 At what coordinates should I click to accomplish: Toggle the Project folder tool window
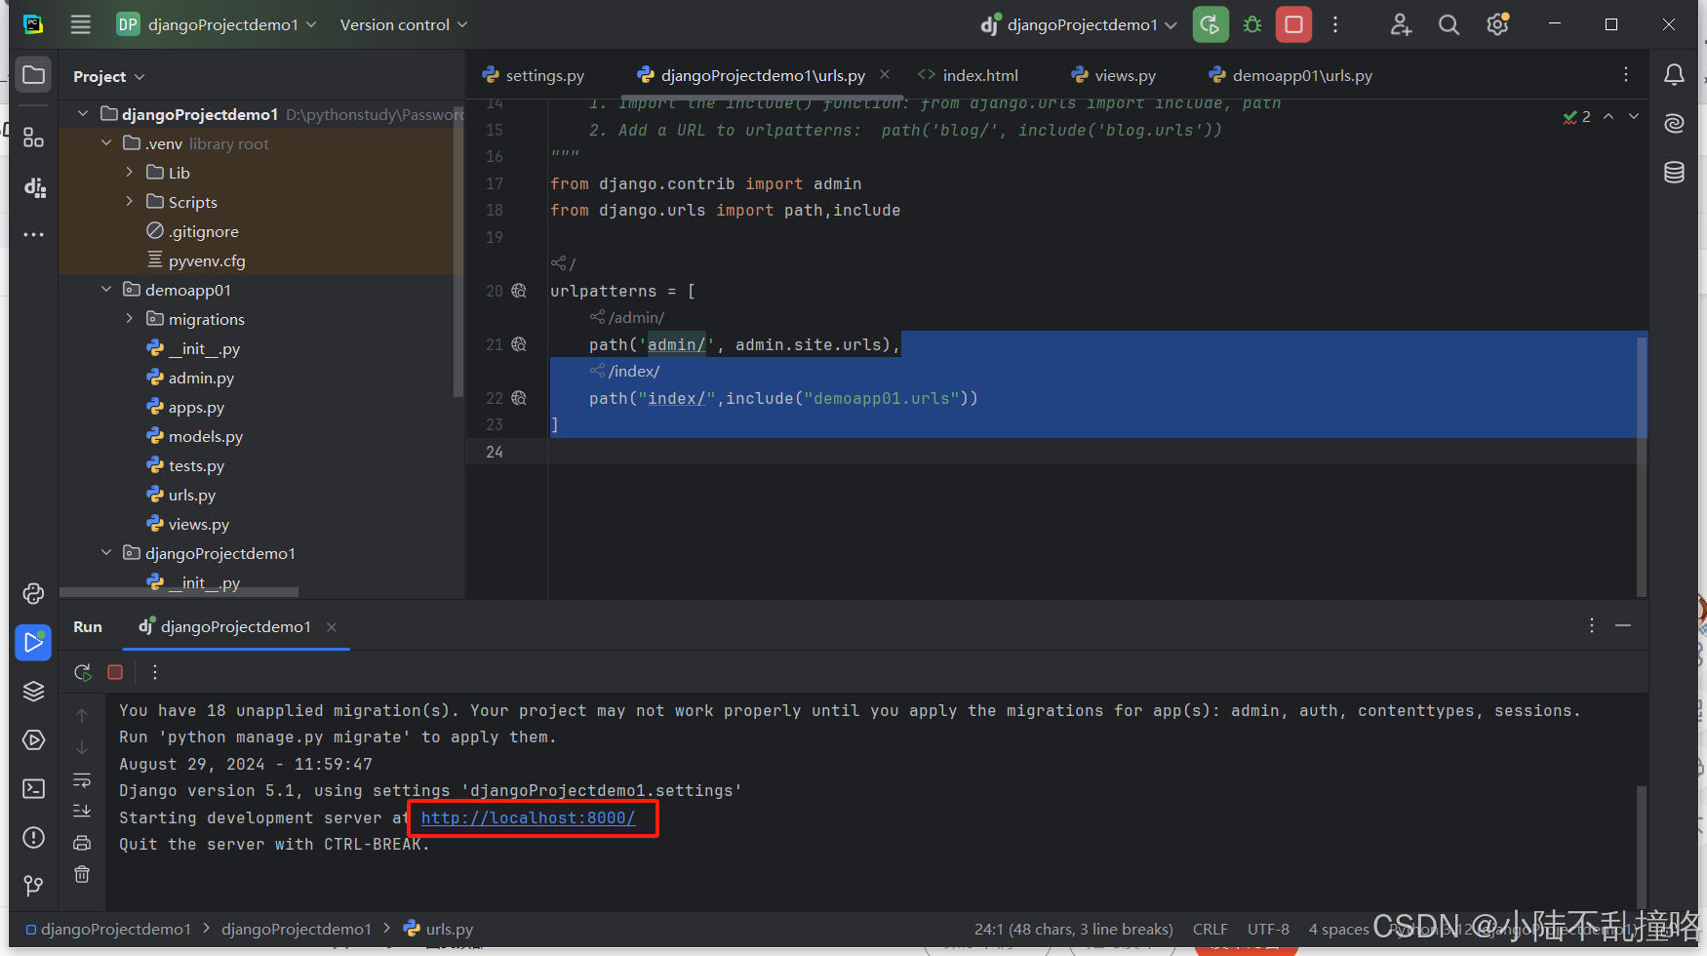[x=34, y=75]
